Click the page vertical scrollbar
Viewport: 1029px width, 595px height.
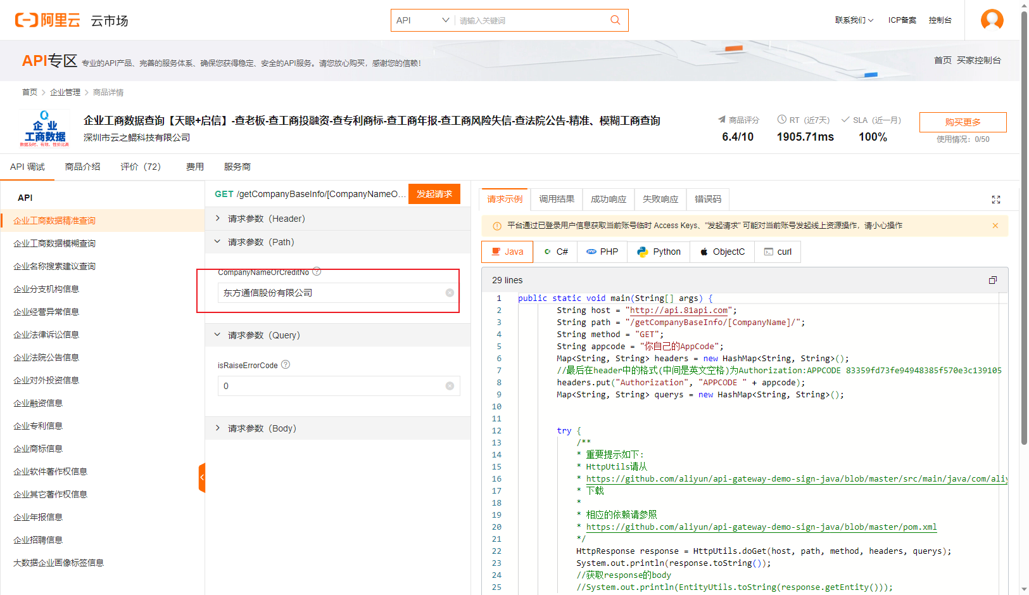(1024, 228)
